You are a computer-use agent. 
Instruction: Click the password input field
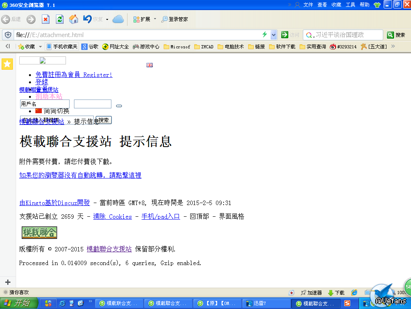93,104
